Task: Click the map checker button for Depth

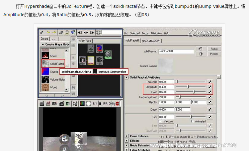Action: 210,109
